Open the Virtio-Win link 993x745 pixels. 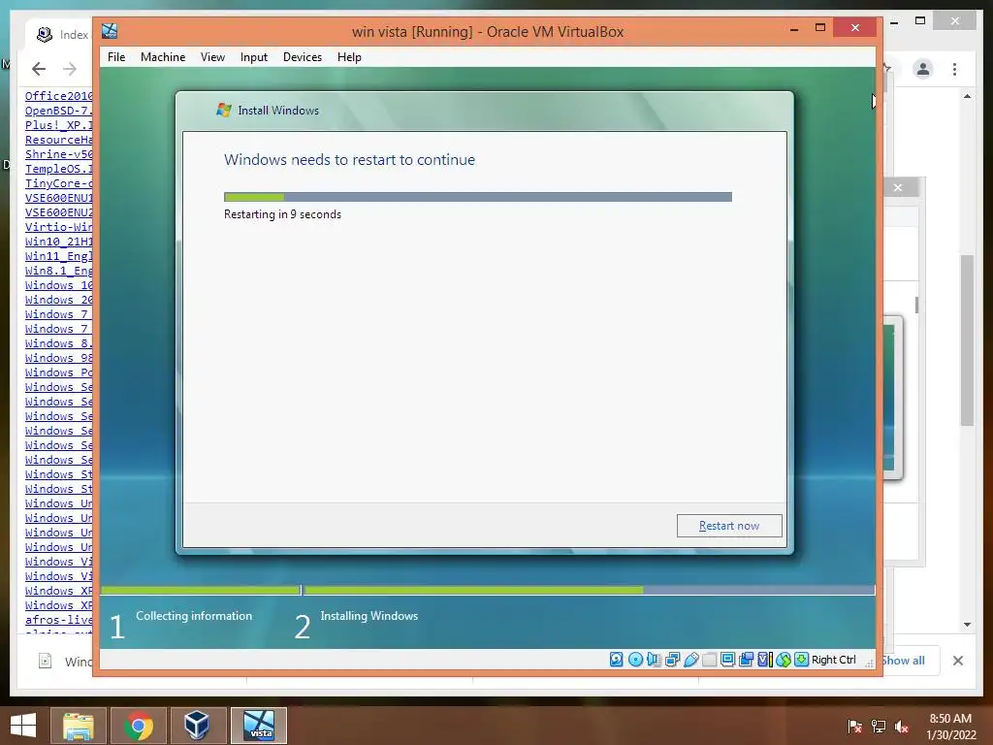point(59,227)
